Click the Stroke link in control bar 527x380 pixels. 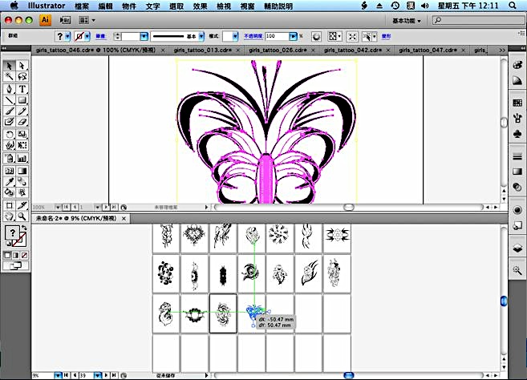100,36
